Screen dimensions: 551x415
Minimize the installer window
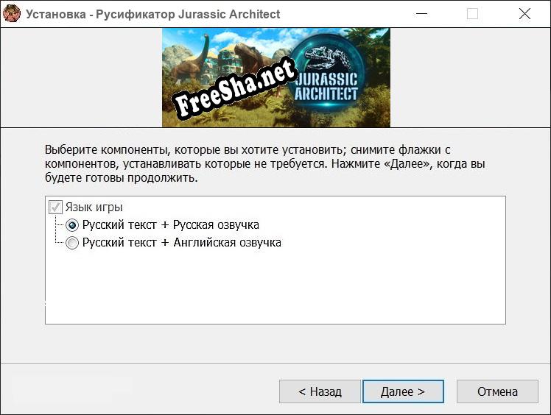pos(421,14)
